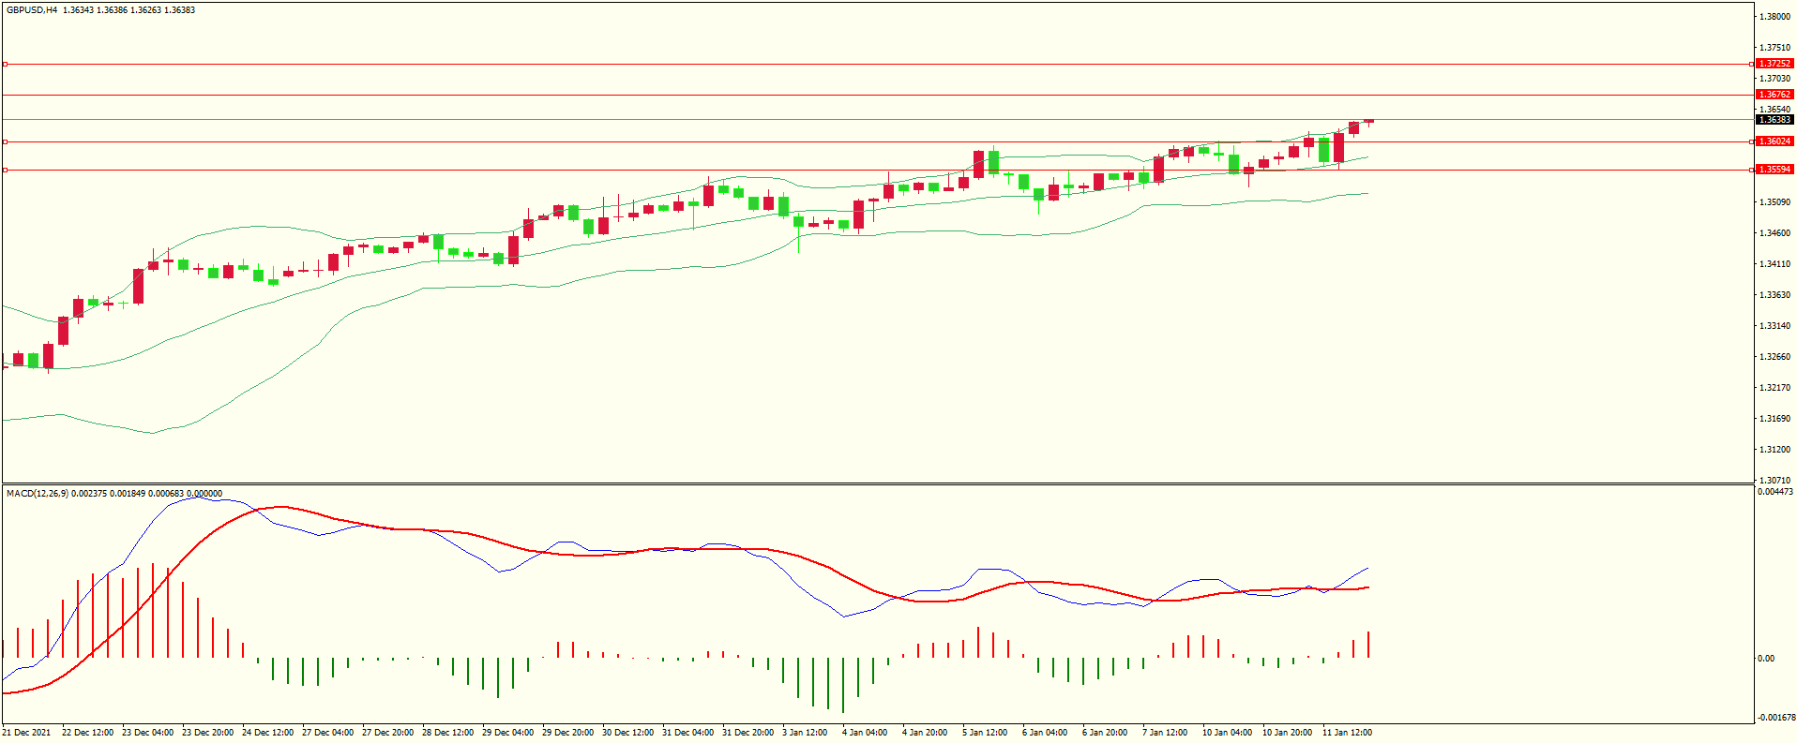Viewport: 1797px width, 743px height.
Task: Click the GBPUSD,H4 chart title text
Action: pos(32,10)
